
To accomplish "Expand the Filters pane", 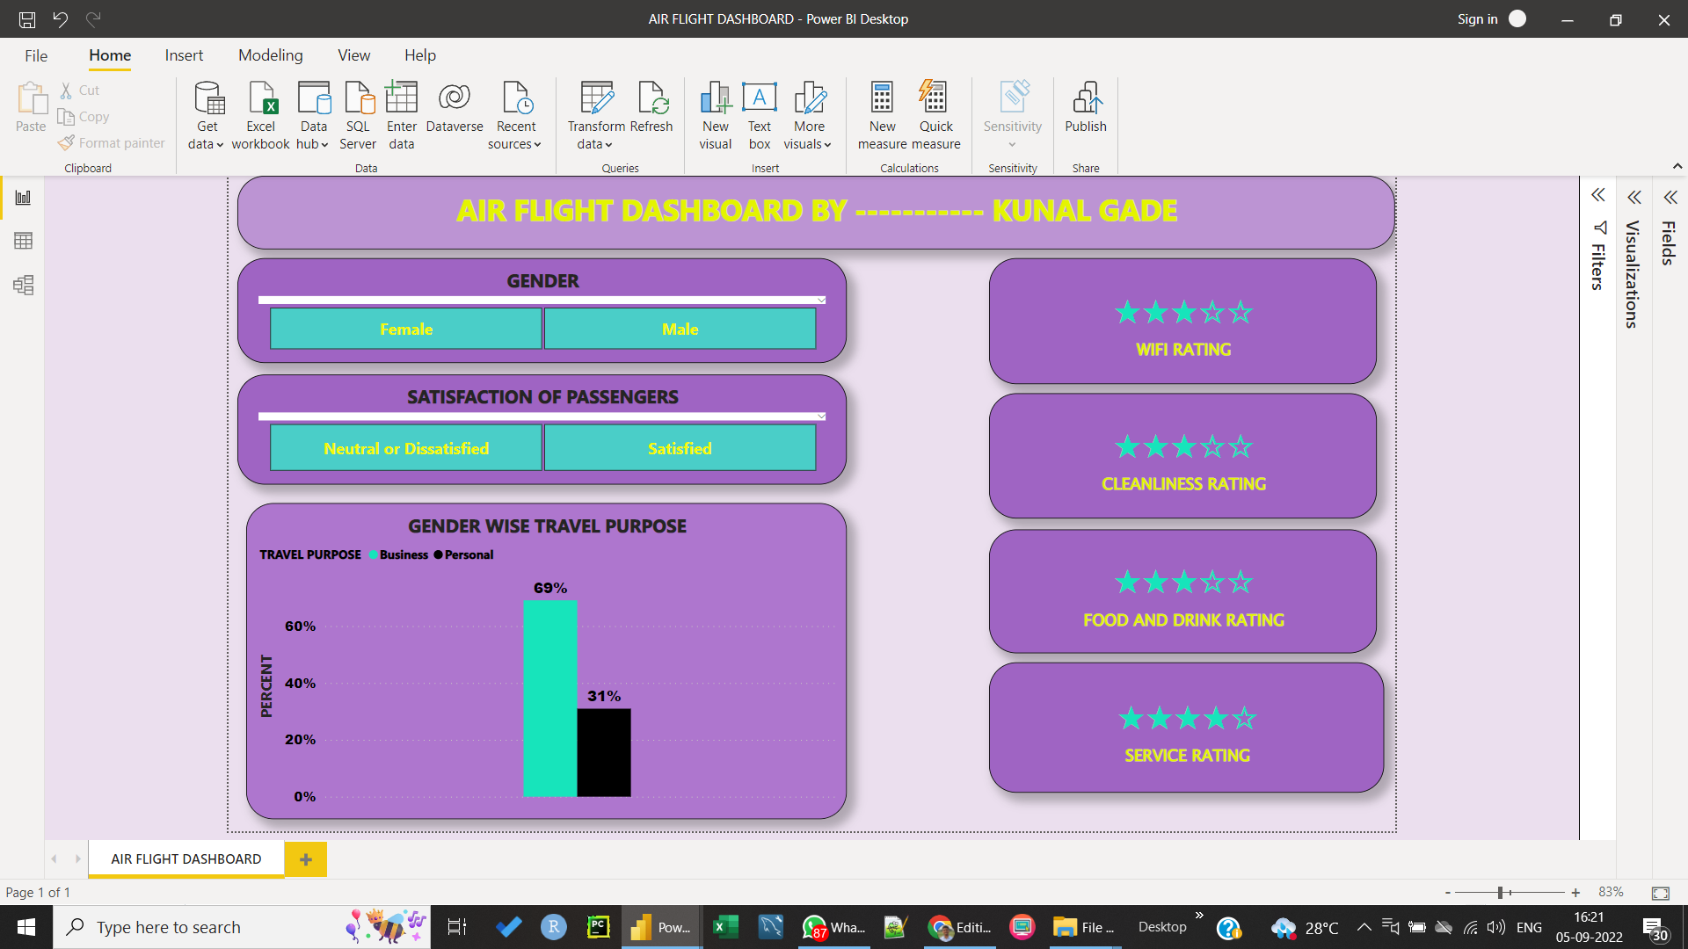I will click(x=1598, y=195).
